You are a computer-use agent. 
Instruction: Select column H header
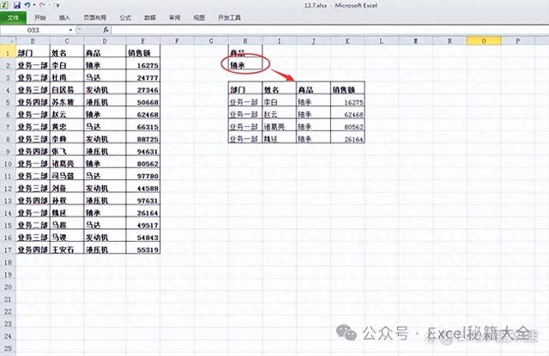[245, 41]
